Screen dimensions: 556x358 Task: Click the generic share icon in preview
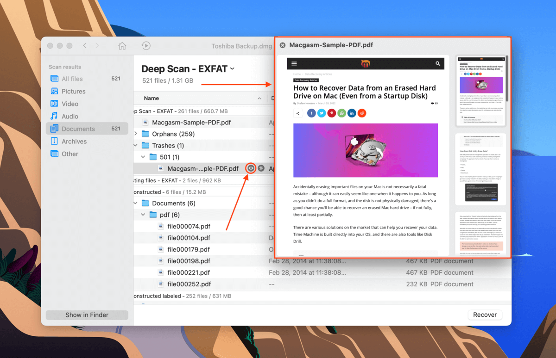(x=298, y=113)
